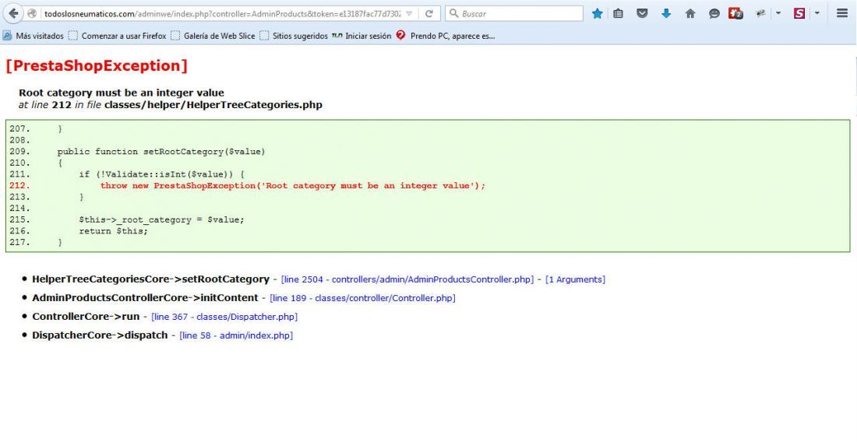Open the URL history dropdown arrow
Screen dimensions: 857x442
[x=409, y=14]
